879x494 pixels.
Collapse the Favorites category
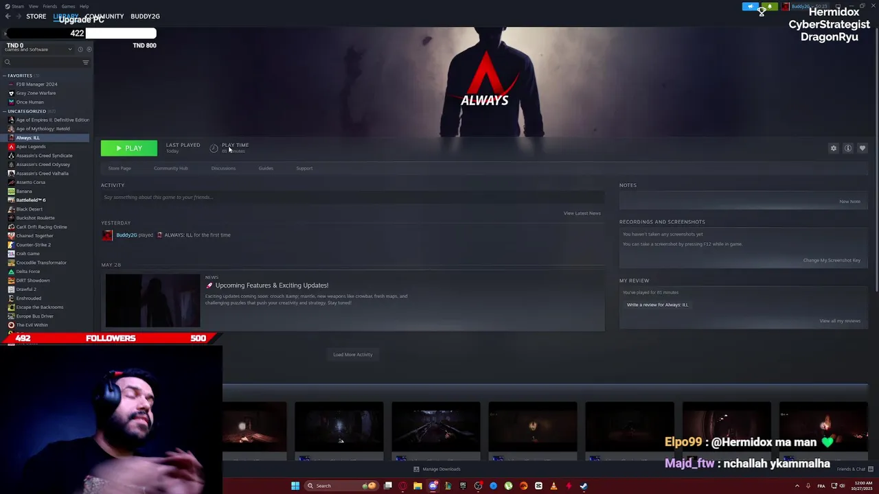coord(4,75)
